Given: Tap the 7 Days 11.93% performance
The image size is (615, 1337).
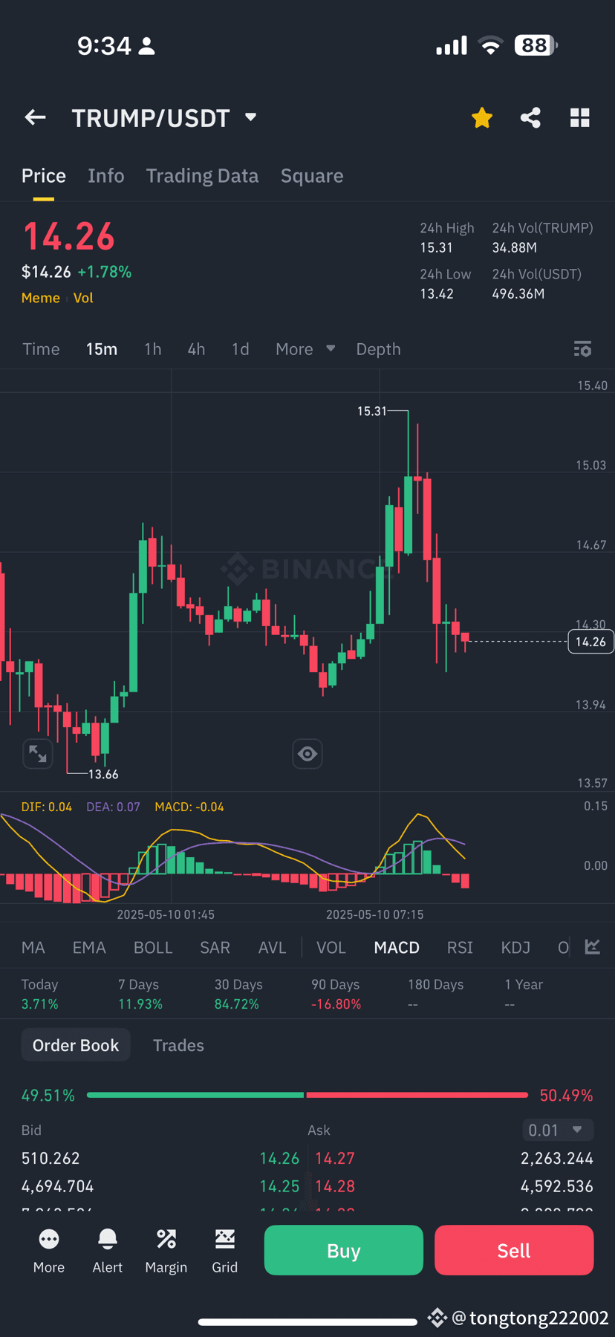Looking at the screenshot, I should (x=140, y=994).
